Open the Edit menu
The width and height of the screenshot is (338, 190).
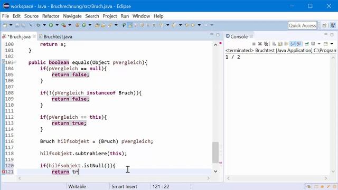point(16,16)
